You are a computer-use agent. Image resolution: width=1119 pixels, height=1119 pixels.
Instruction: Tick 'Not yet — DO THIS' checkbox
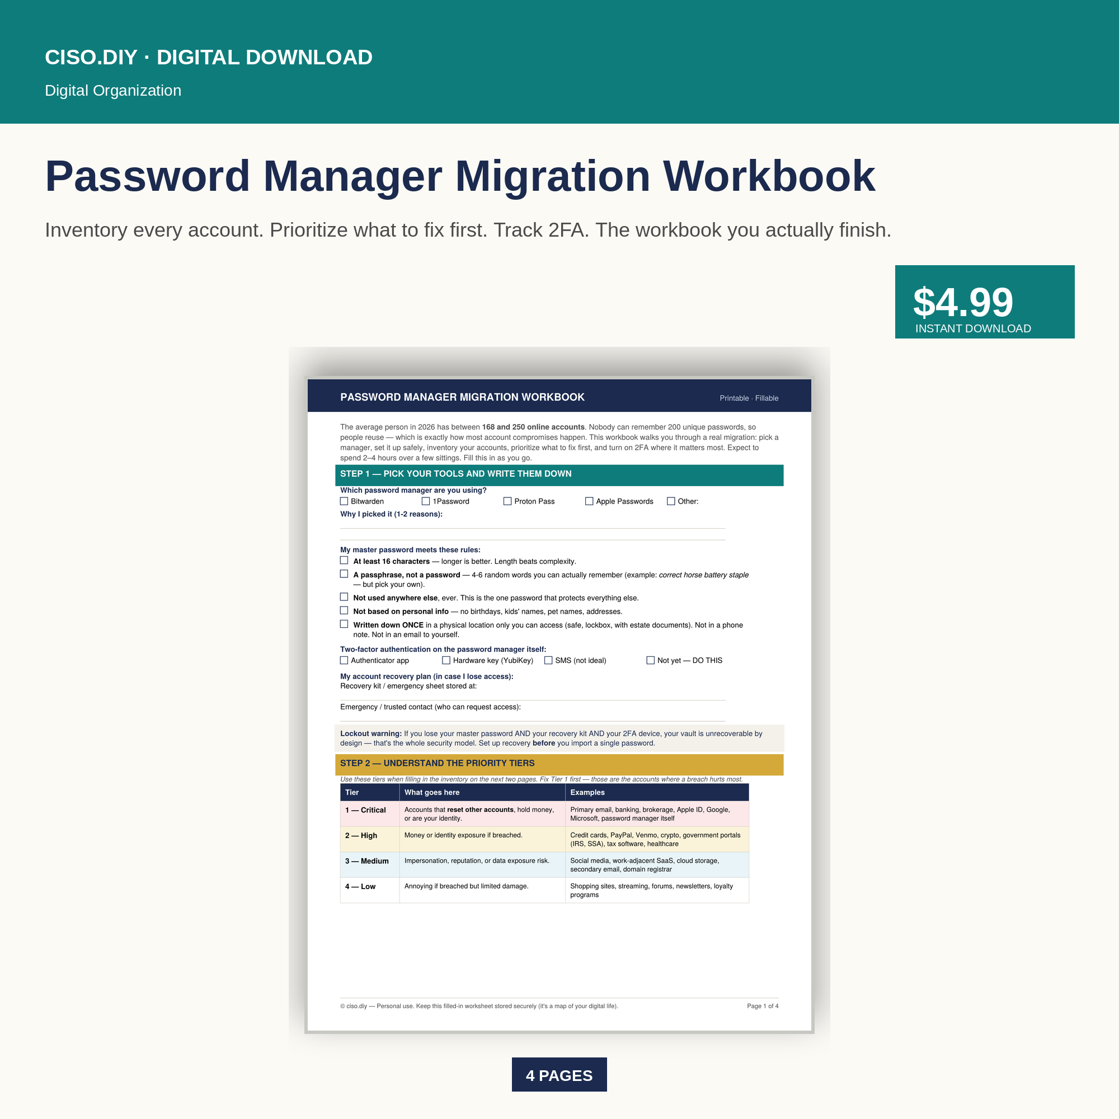651,660
